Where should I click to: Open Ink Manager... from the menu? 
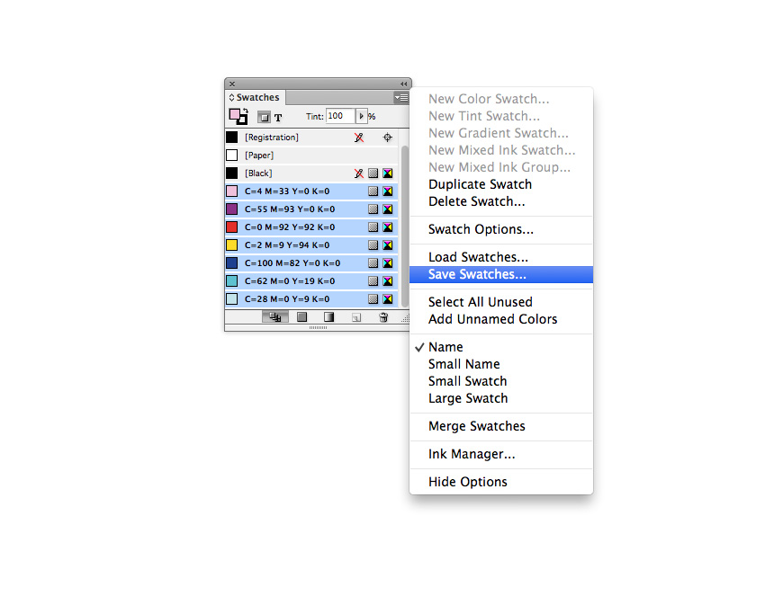501,454
